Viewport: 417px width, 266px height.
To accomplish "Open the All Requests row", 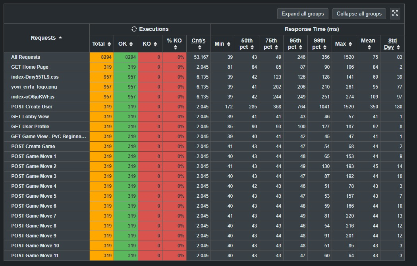I will tap(26, 57).
